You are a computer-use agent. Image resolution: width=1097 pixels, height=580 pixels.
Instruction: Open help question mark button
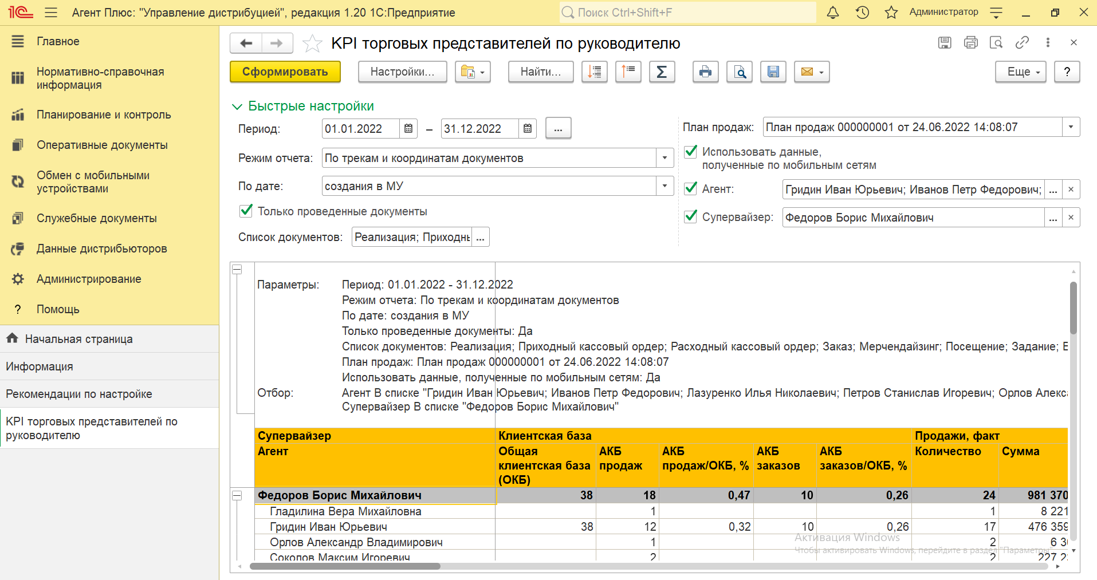click(1067, 72)
